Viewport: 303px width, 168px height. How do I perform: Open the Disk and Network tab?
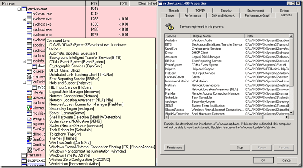click(223, 15)
